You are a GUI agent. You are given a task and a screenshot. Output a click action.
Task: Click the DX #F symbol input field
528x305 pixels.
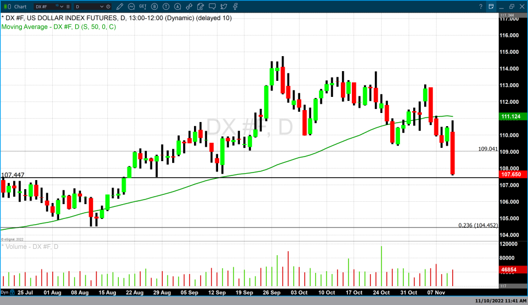coord(45,6)
